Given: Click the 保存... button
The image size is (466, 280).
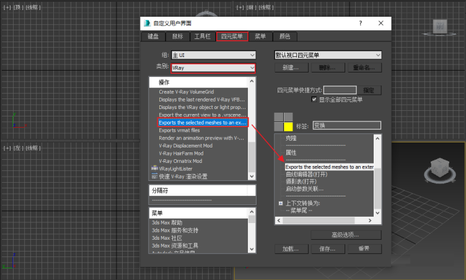Looking at the screenshot, I should [328, 249].
